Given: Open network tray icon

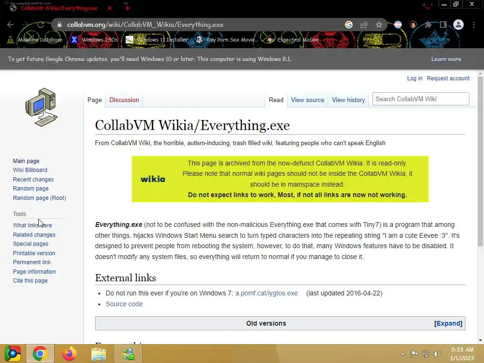Looking at the screenshot, I should (x=426, y=354).
